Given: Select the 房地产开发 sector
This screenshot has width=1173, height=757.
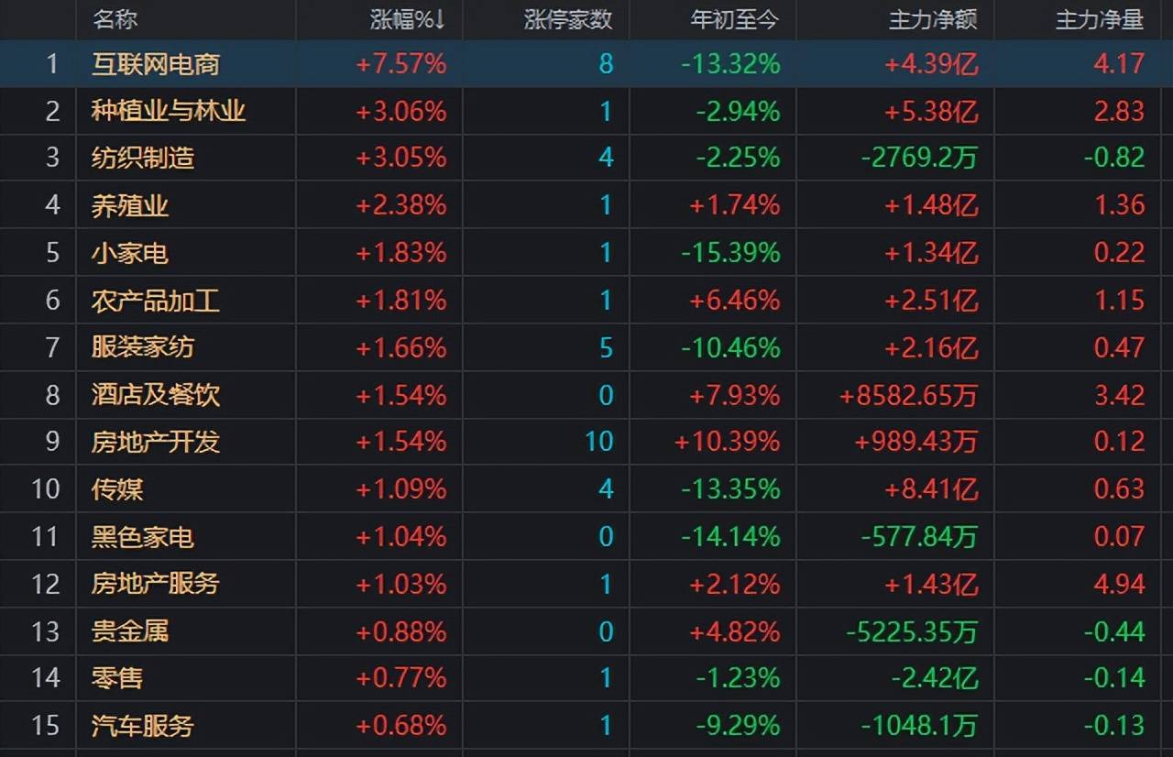Looking at the screenshot, I should point(156,442).
